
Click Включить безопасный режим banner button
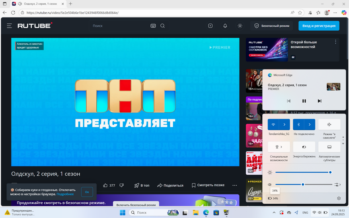pyautogui.click(x=136, y=204)
